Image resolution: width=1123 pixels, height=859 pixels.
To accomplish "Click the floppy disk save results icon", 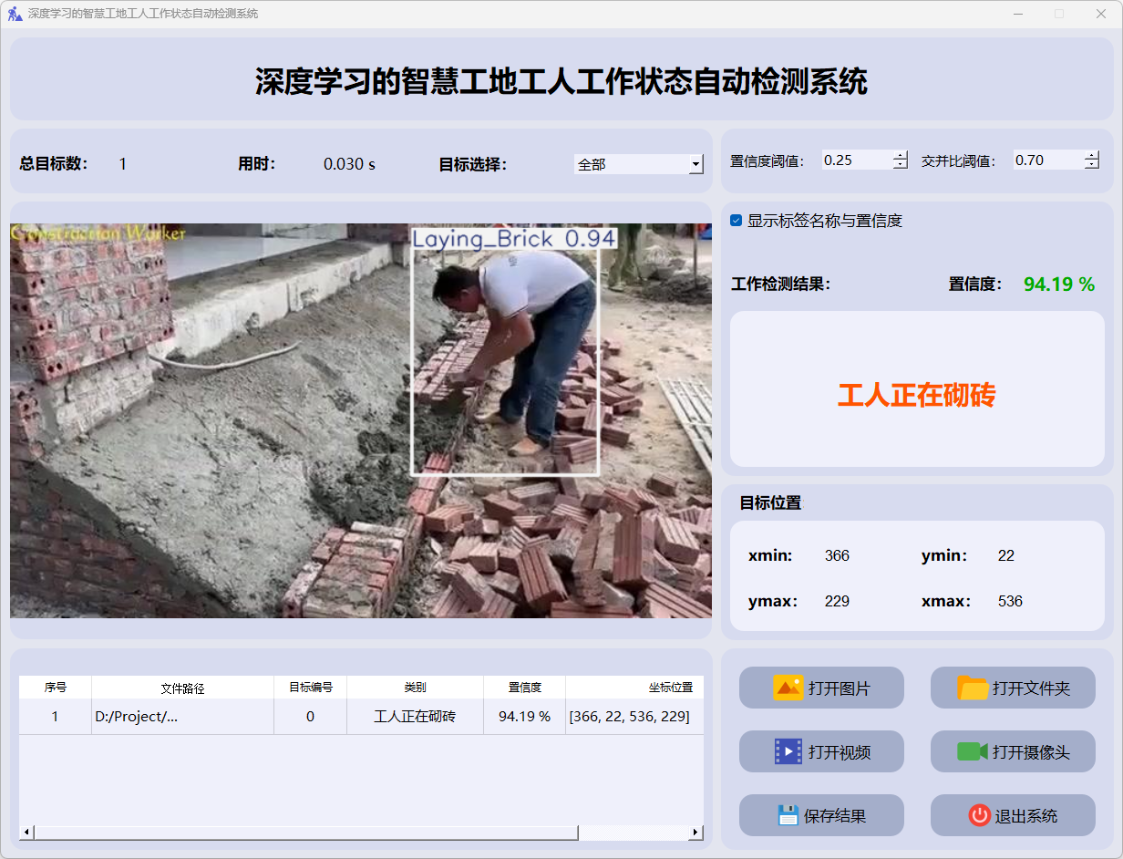I will pyautogui.click(x=788, y=815).
